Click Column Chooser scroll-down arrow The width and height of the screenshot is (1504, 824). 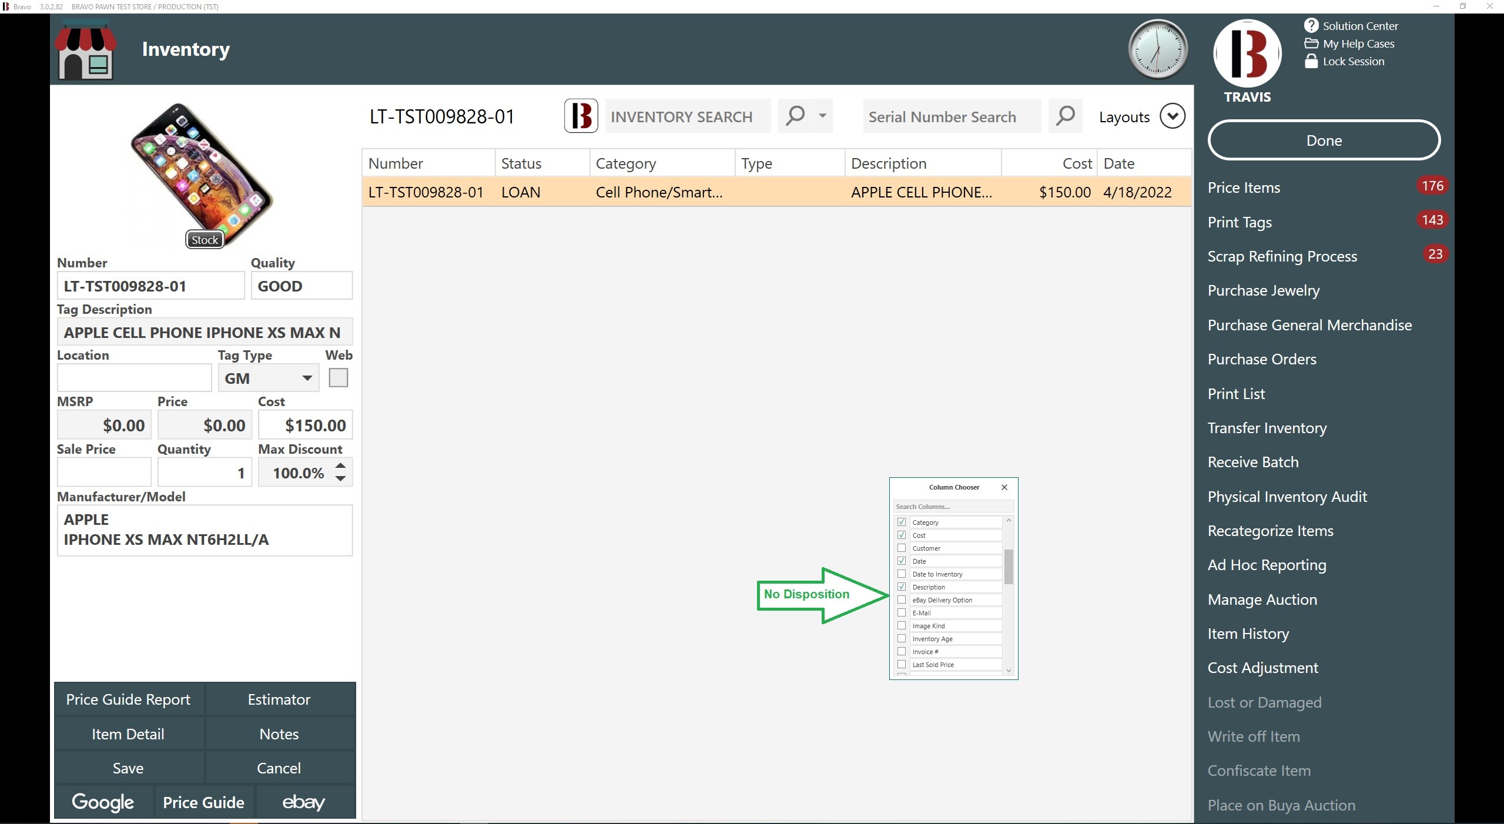[1009, 671]
